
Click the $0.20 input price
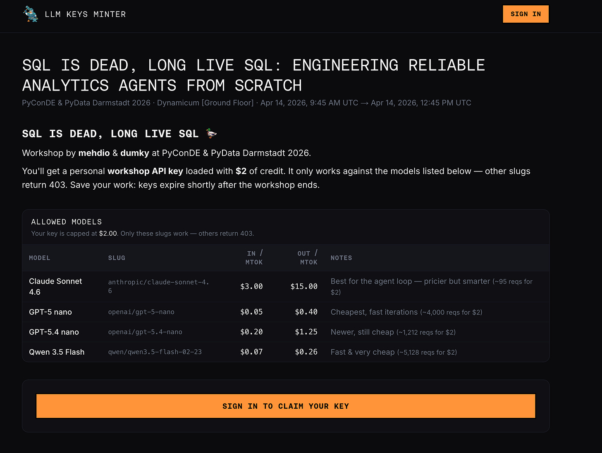(x=251, y=332)
